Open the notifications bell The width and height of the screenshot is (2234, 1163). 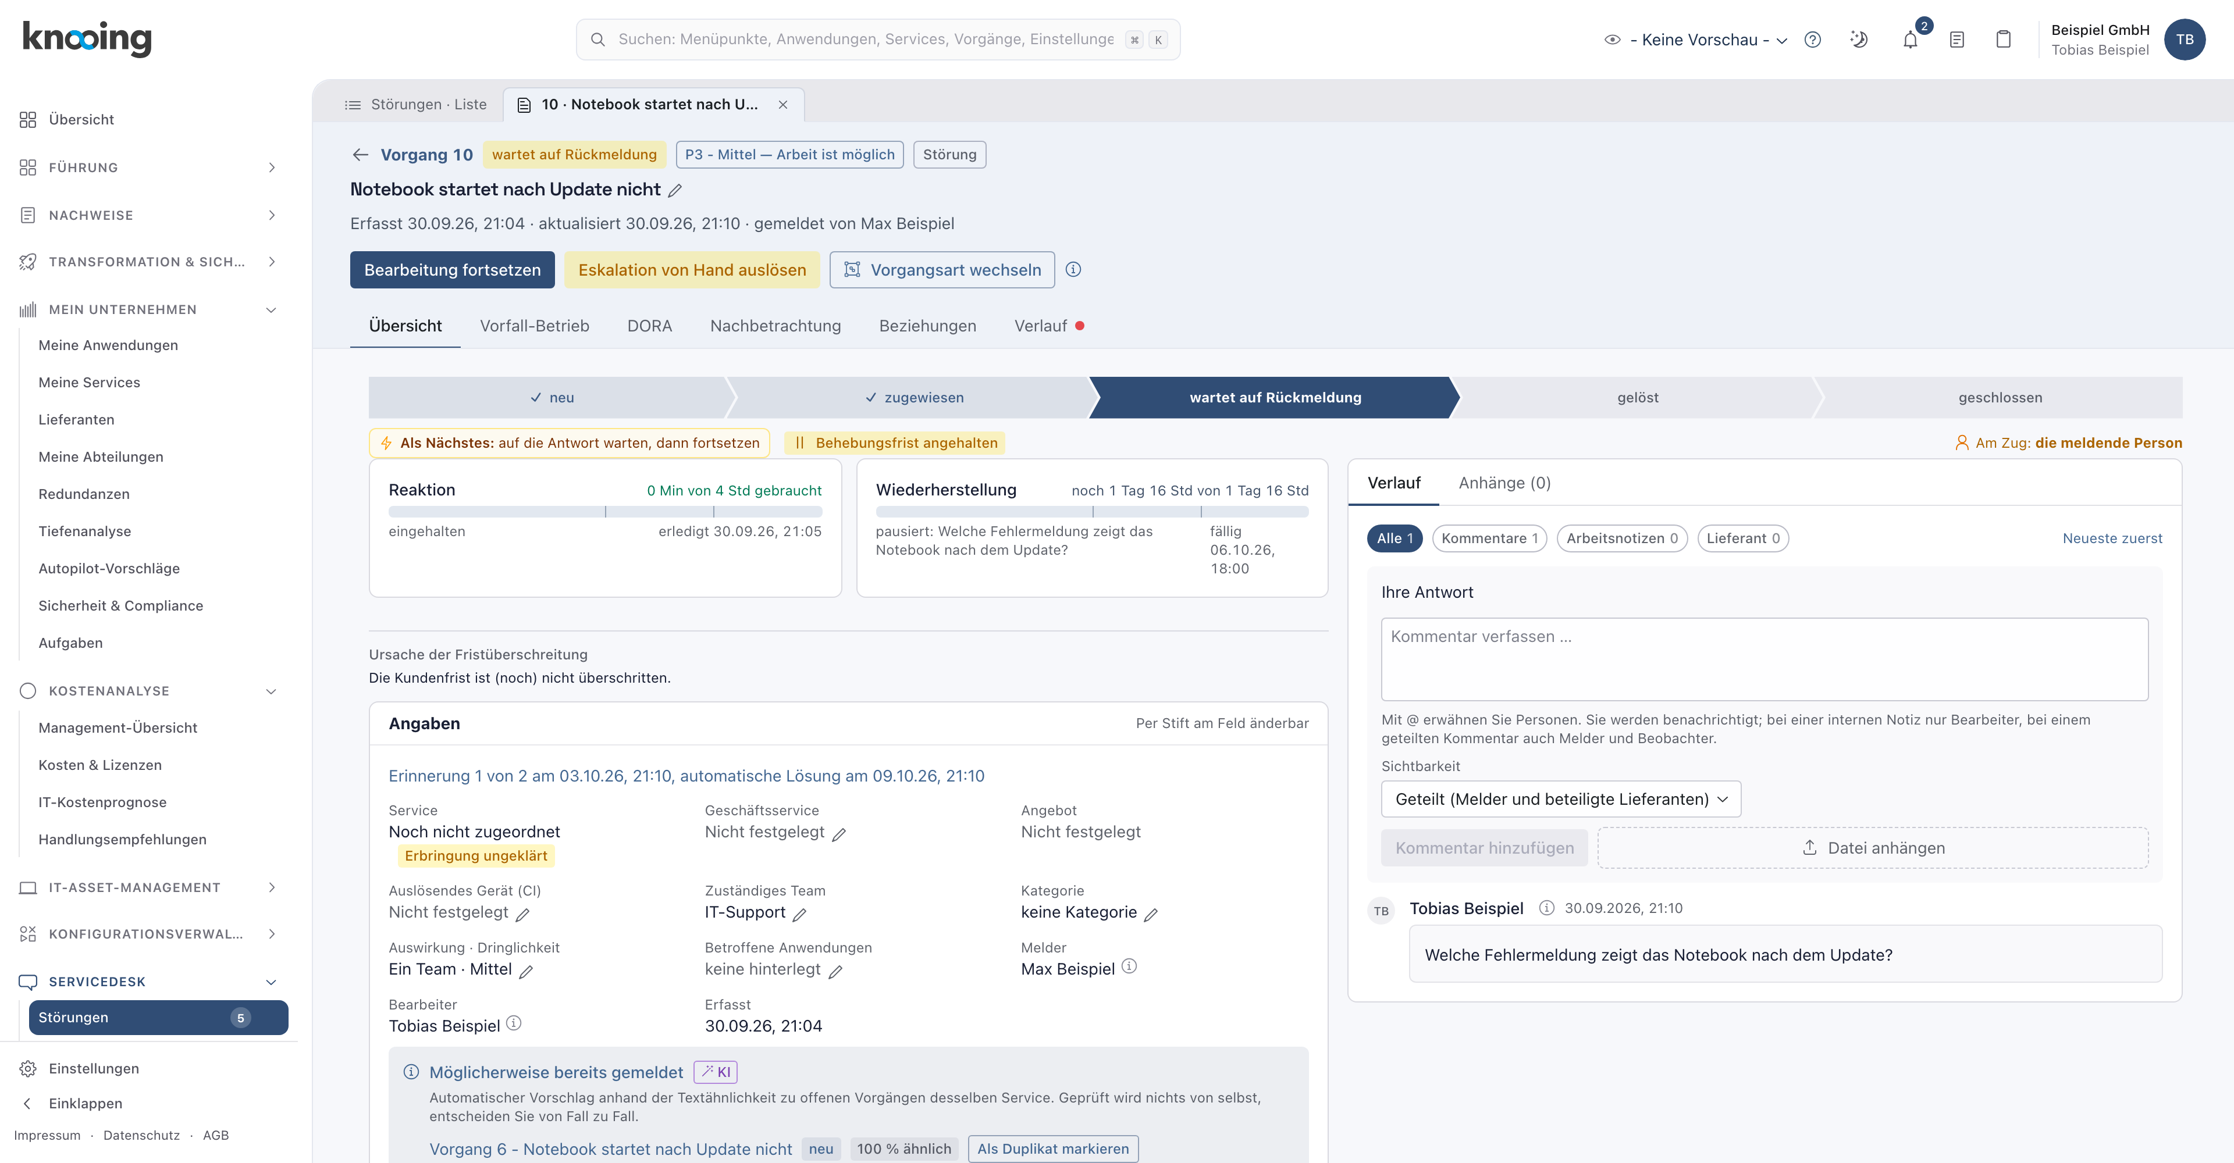[1909, 40]
